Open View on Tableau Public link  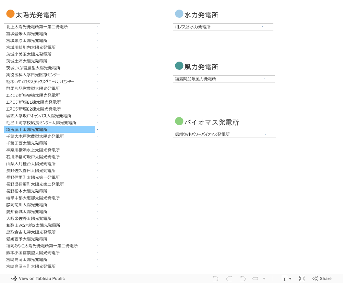[x=38, y=279]
